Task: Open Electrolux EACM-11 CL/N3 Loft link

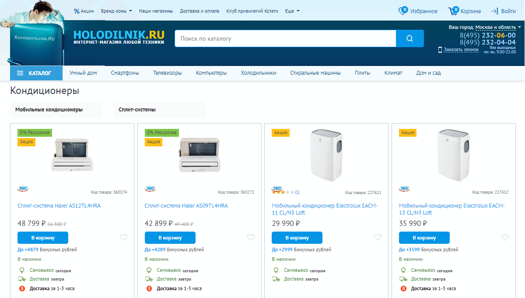Action: coord(325,209)
